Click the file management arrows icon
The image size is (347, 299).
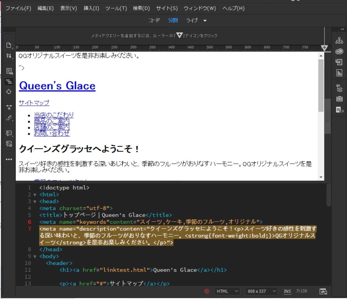pyautogui.click(x=9, y=56)
